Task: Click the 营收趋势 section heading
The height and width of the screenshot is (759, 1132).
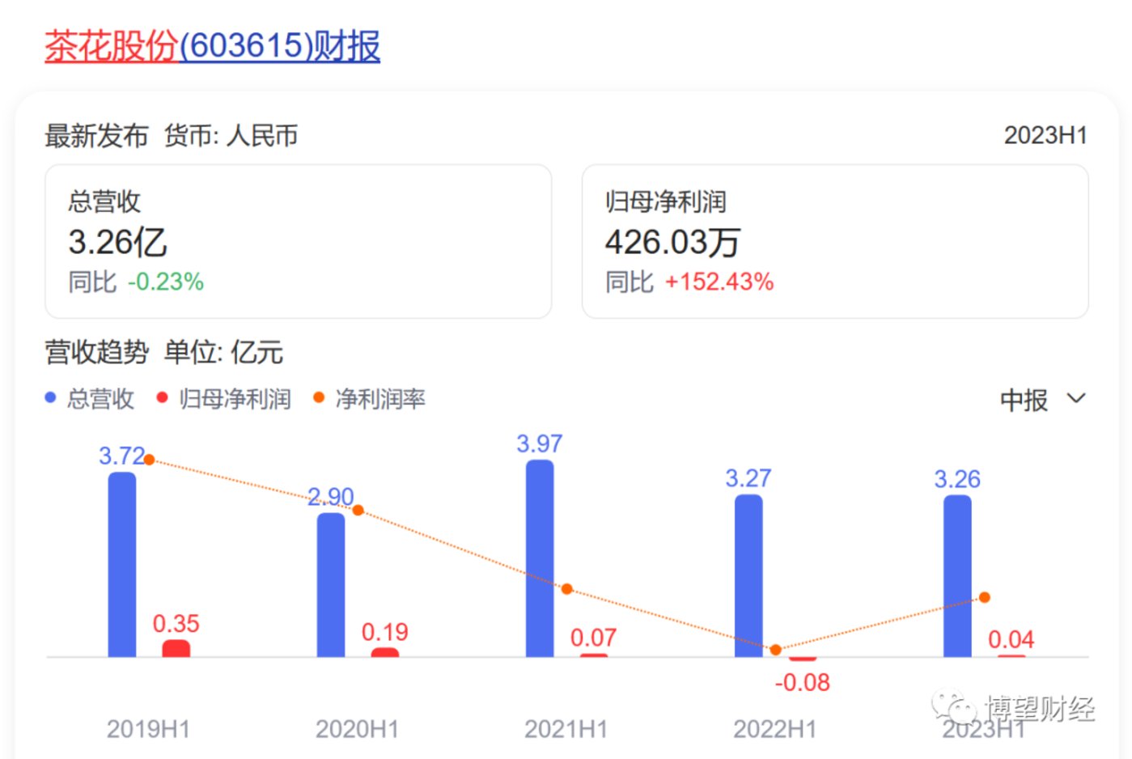Action: pos(96,353)
